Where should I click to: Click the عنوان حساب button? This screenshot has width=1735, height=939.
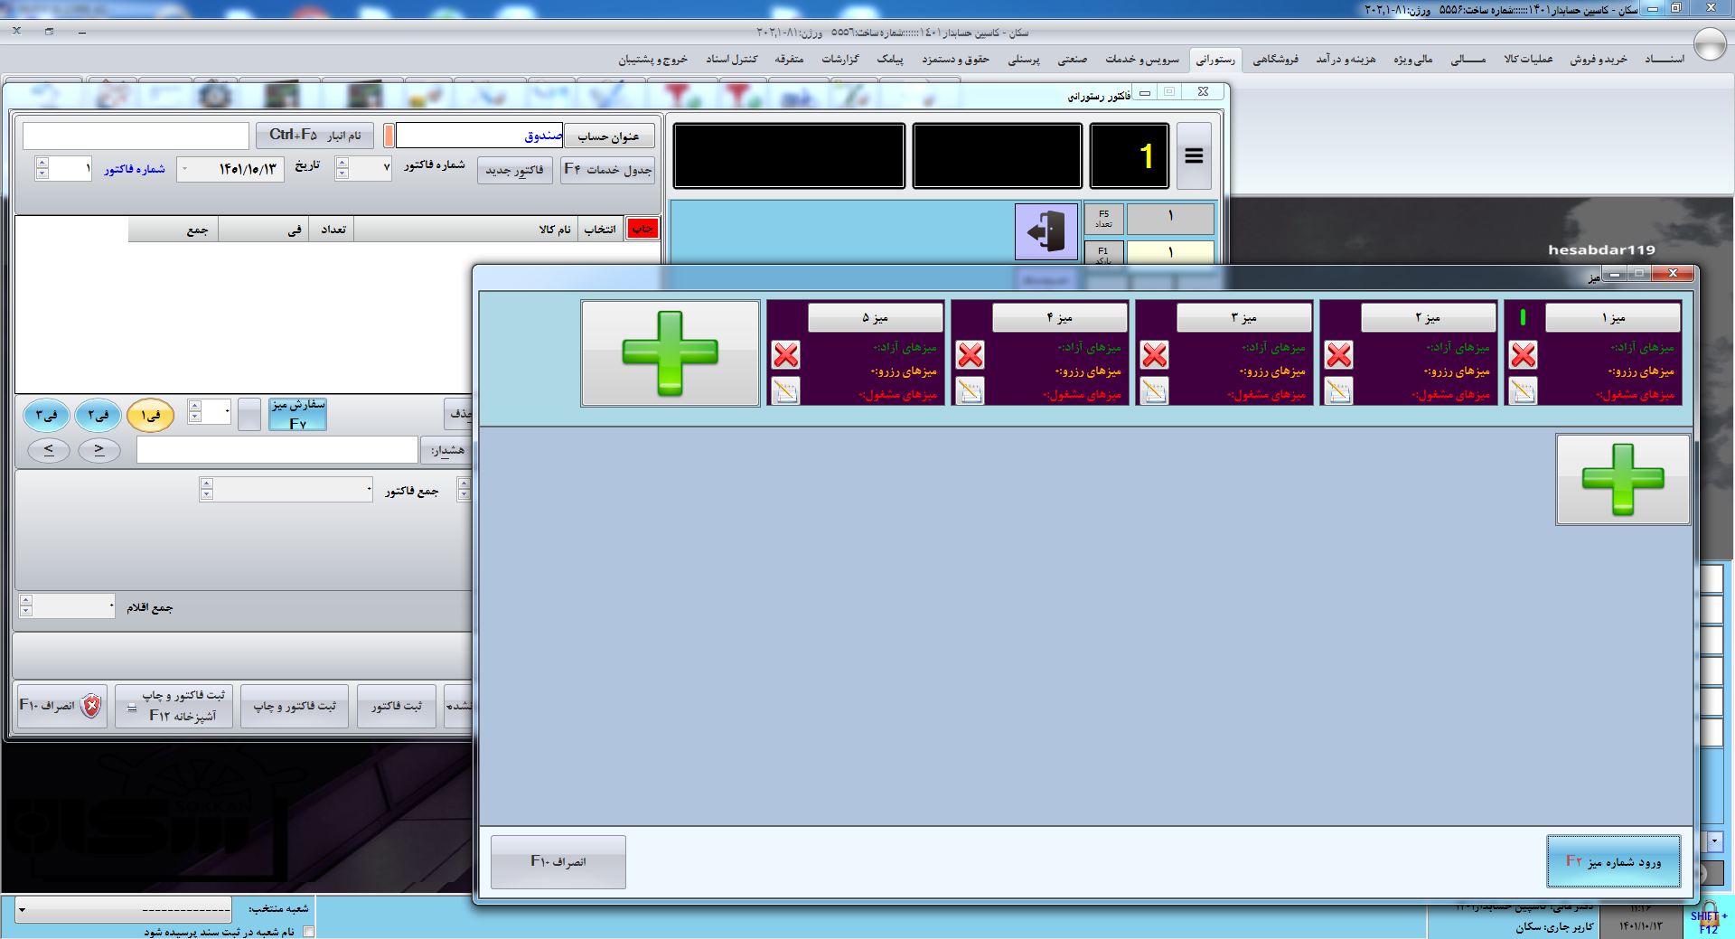click(x=608, y=136)
